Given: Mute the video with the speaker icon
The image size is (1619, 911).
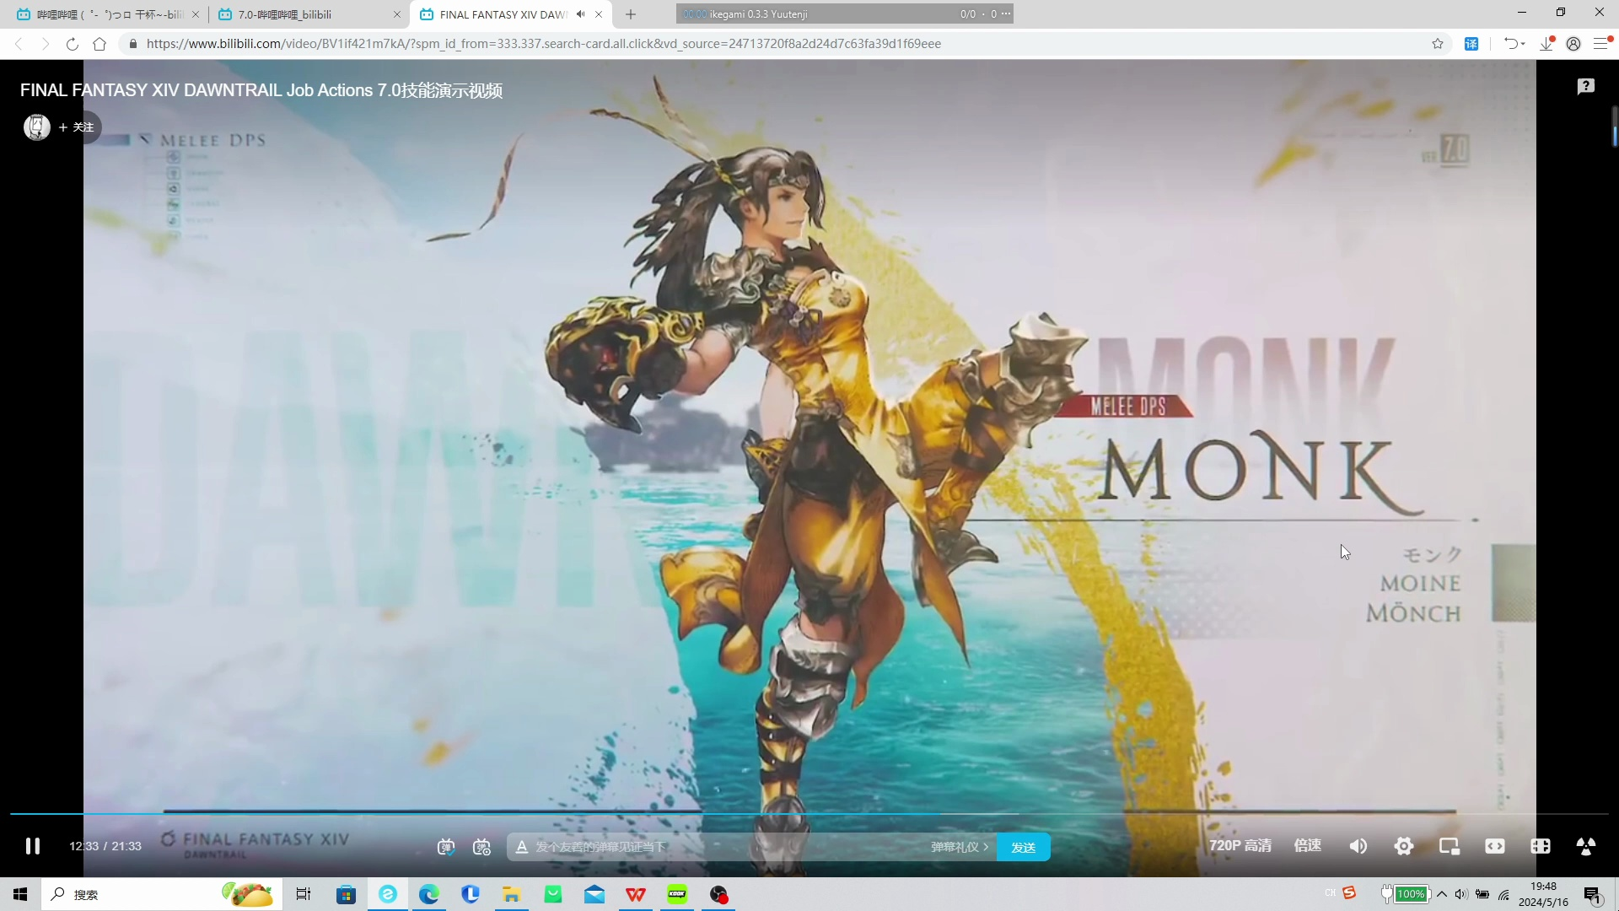Looking at the screenshot, I should pos(1358,846).
